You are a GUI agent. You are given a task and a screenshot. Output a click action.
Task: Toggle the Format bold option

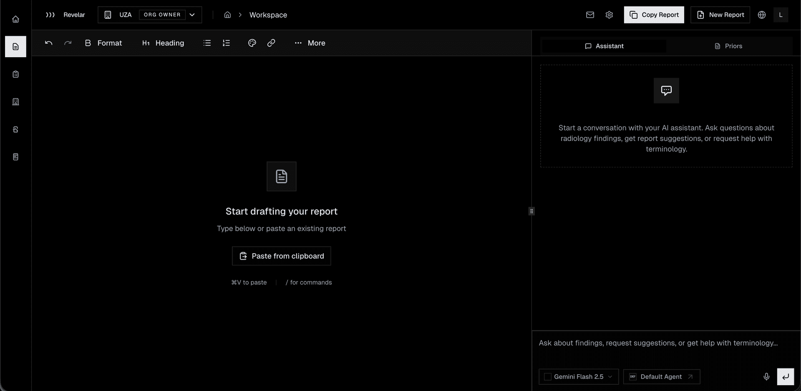coord(103,43)
